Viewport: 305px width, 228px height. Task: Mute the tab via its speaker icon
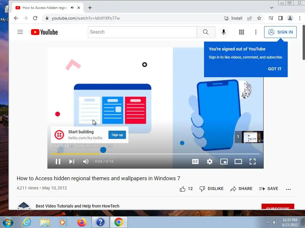[72, 8]
